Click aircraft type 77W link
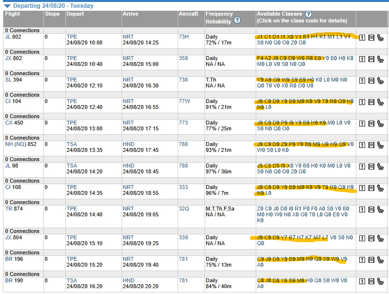The width and height of the screenshot is (389, 294). [x=184, y=101]
